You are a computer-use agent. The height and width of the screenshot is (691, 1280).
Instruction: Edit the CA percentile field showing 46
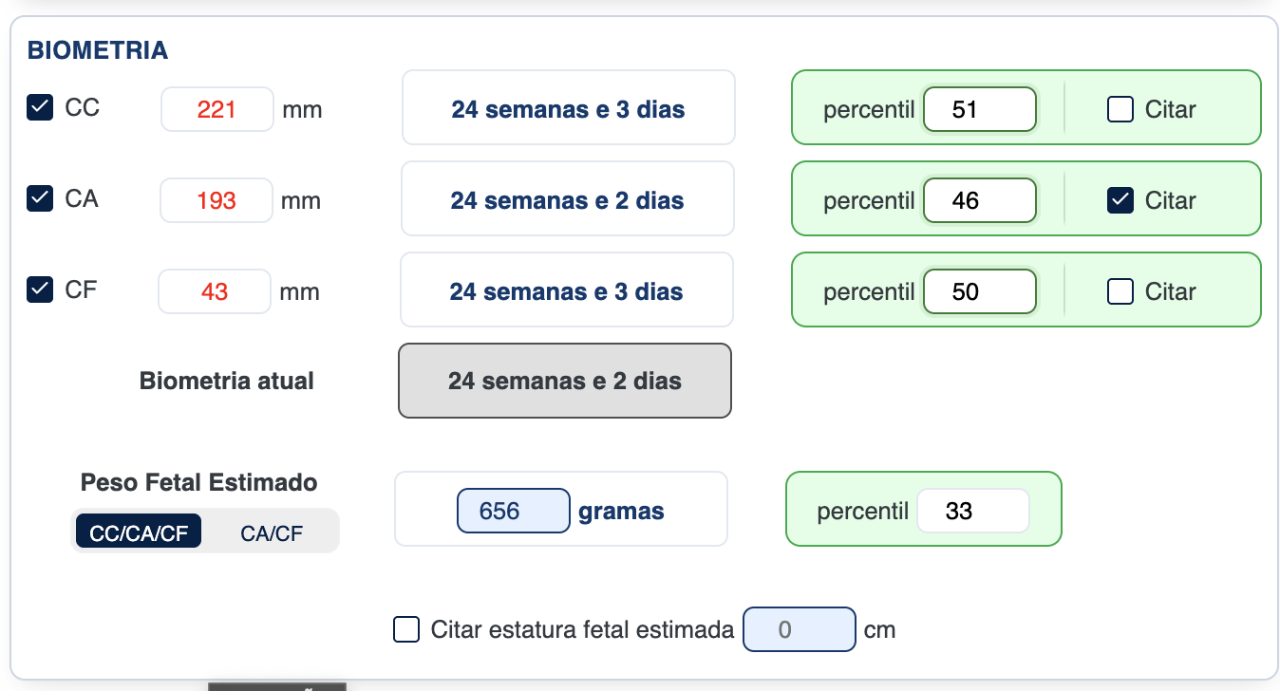pyautogui.click(x=979, y=201)
